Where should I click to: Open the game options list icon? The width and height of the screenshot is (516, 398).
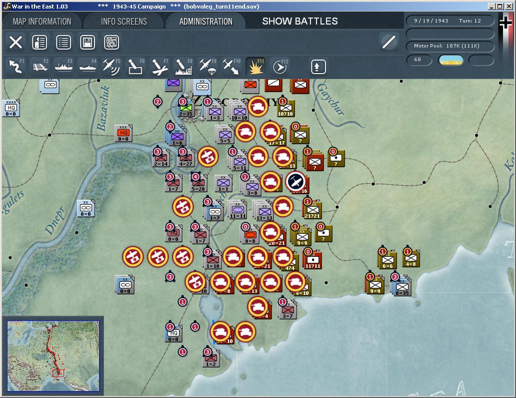tap(63, 42)
